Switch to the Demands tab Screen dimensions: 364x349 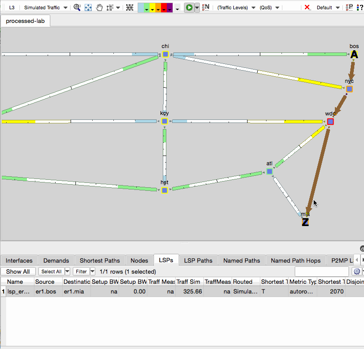coord(56,260)
